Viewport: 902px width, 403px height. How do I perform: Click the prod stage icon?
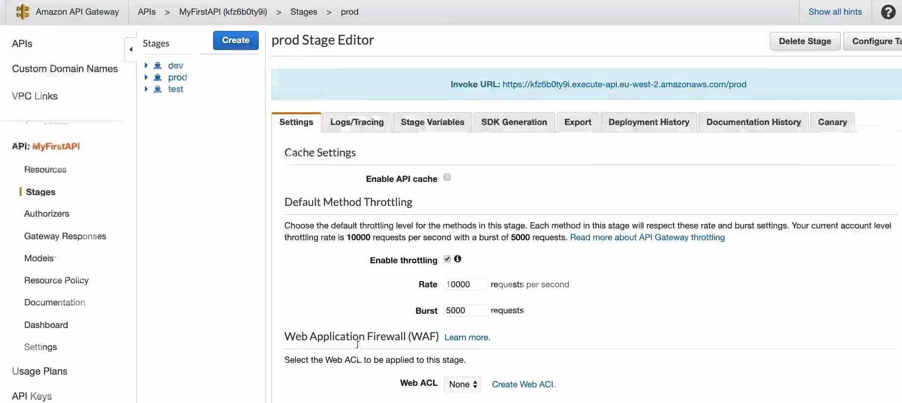(x=158, y=77)
